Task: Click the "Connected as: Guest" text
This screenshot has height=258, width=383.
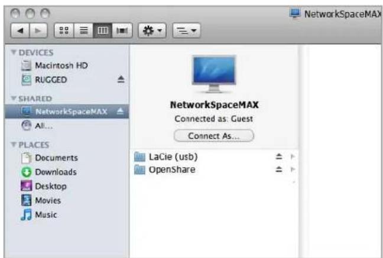Action: 214,119
